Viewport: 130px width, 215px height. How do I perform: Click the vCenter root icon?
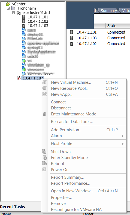click(8, 4)
